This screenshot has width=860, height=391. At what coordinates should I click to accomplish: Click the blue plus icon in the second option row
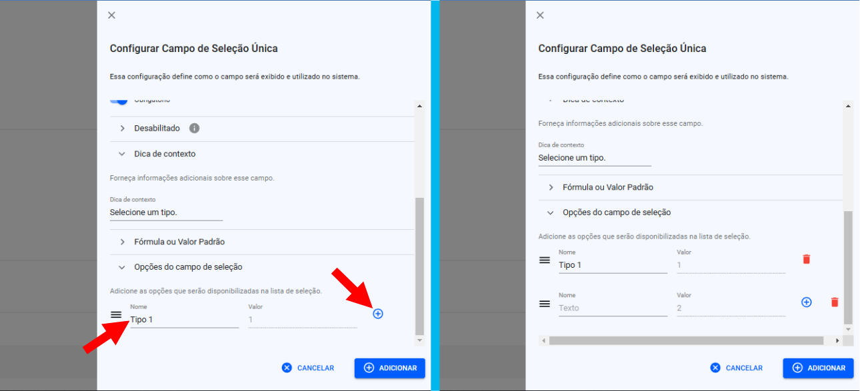coord(806,302)
